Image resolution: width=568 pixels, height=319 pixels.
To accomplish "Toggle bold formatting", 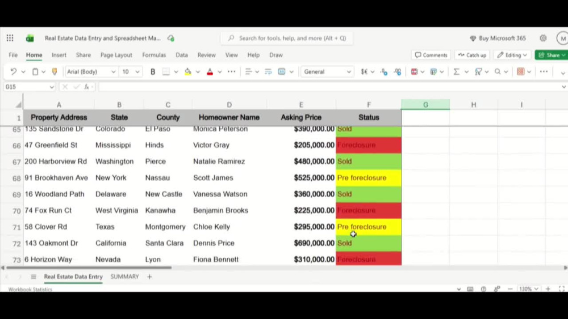I will tap(152, 71).
